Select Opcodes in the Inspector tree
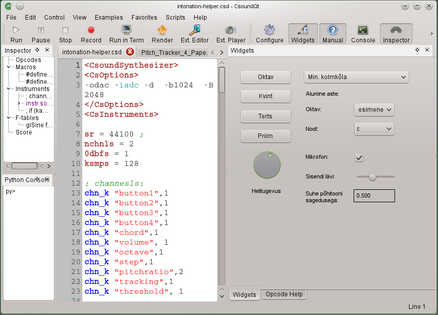 pyautogui.click(x=28, y=60)
